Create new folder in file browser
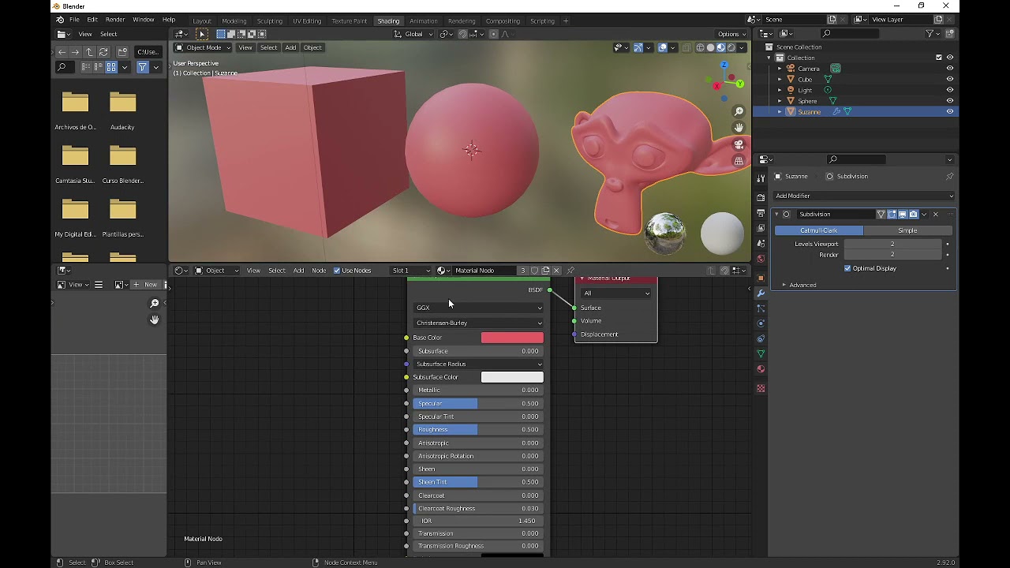This screenshot has height=568, width=1010. pos(122,52)
